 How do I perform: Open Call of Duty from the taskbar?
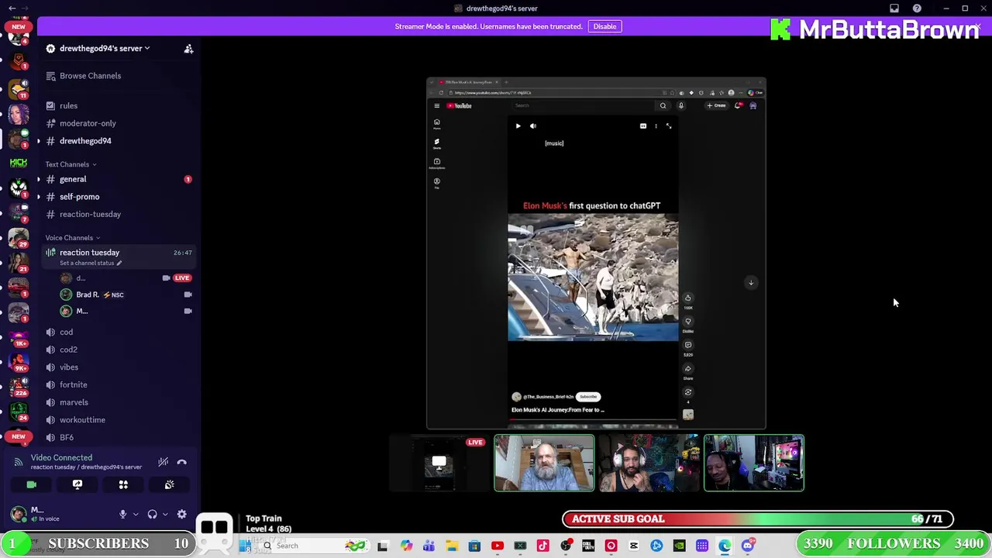[588, 546]
